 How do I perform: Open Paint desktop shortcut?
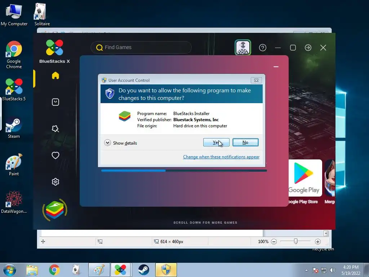click(x=14, y=164)
